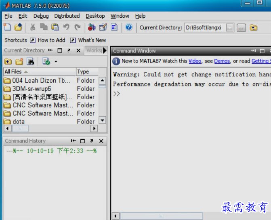Open the GUIDE tool toolbar icon
The height and width of the screenshot is (220, 271).
(x=103, y=27)
